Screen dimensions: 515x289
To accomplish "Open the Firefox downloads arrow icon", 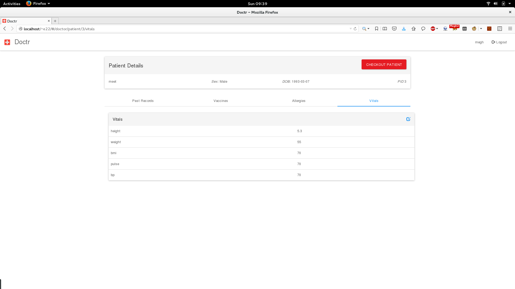I will 404,29.
